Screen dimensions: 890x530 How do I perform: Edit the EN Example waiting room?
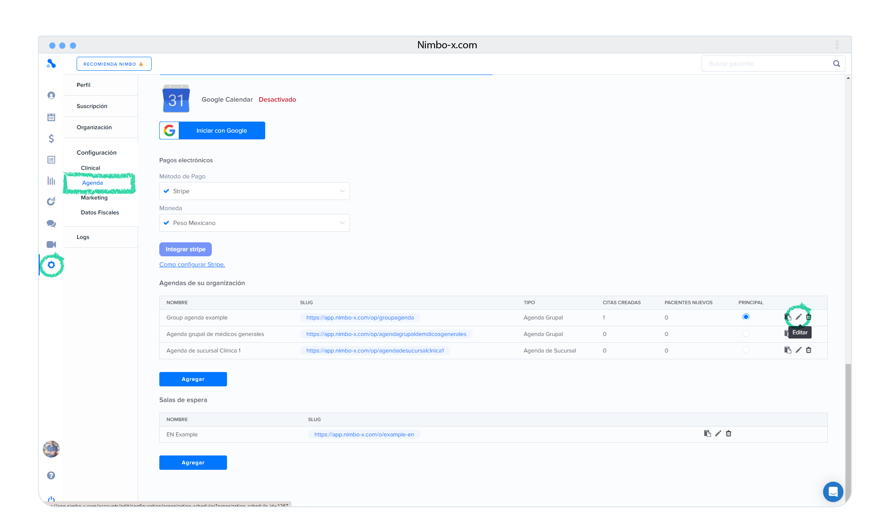tap(718, 433)
